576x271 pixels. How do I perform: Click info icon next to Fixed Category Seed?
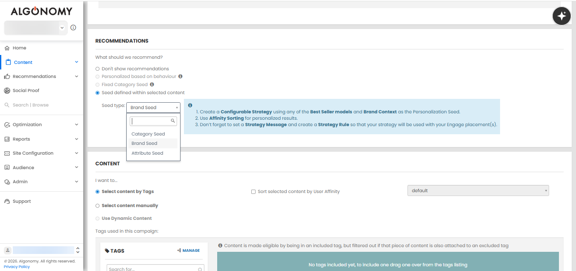(152, 84)
